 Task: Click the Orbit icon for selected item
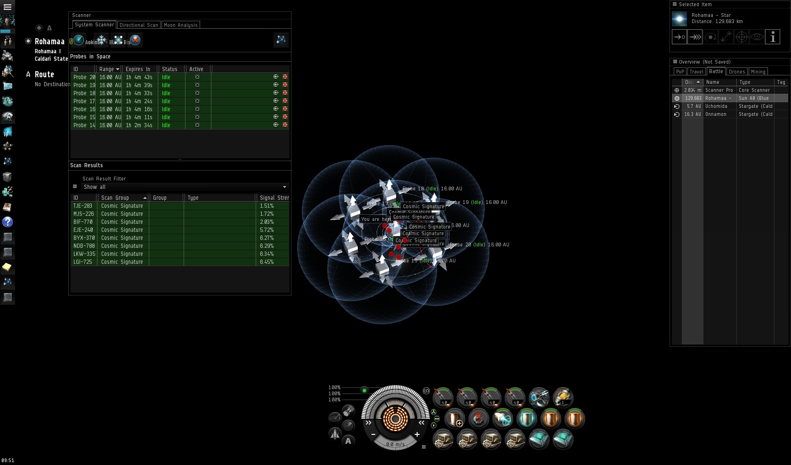(710, 37)
